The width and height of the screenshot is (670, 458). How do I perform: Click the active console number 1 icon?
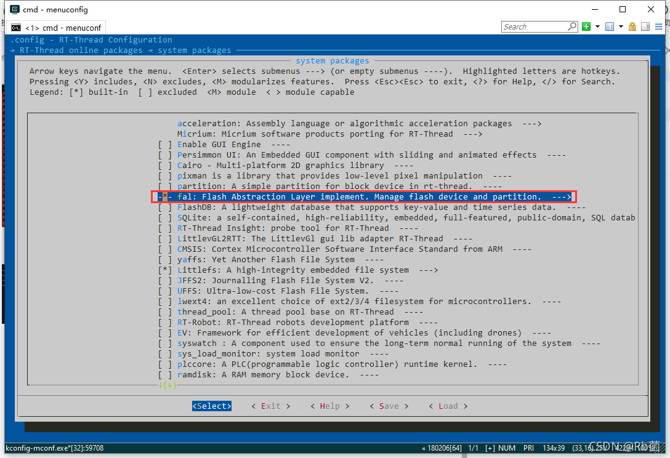click(x=610, y=26)
